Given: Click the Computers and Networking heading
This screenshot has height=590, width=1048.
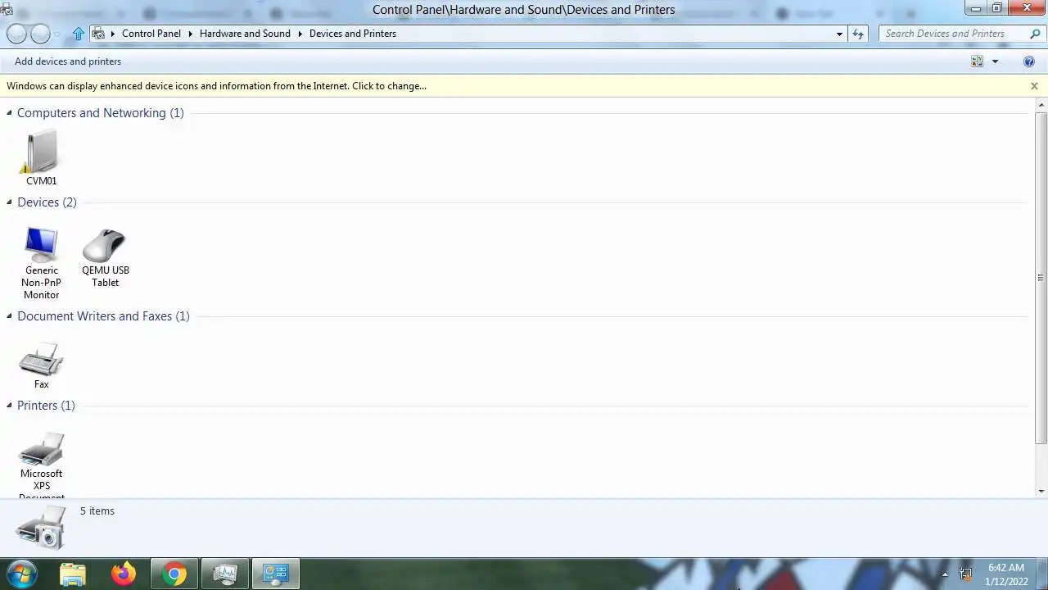Looking at the screenshot, I should 101,113.
